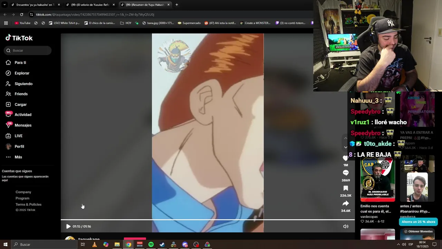The image size is (442, 249).
Task: Reload the page
Action: tap(21, 15)
